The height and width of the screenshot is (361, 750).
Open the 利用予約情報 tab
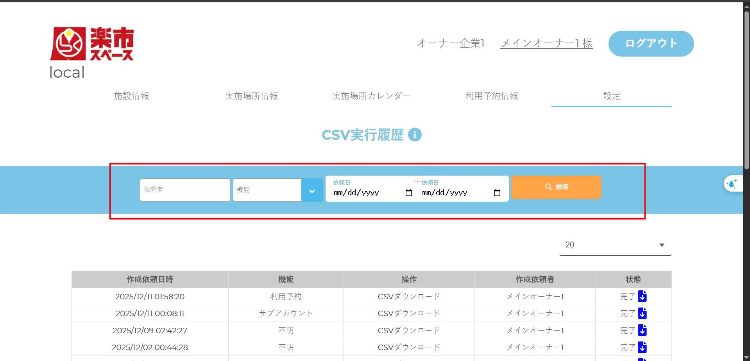coord(491,96)
